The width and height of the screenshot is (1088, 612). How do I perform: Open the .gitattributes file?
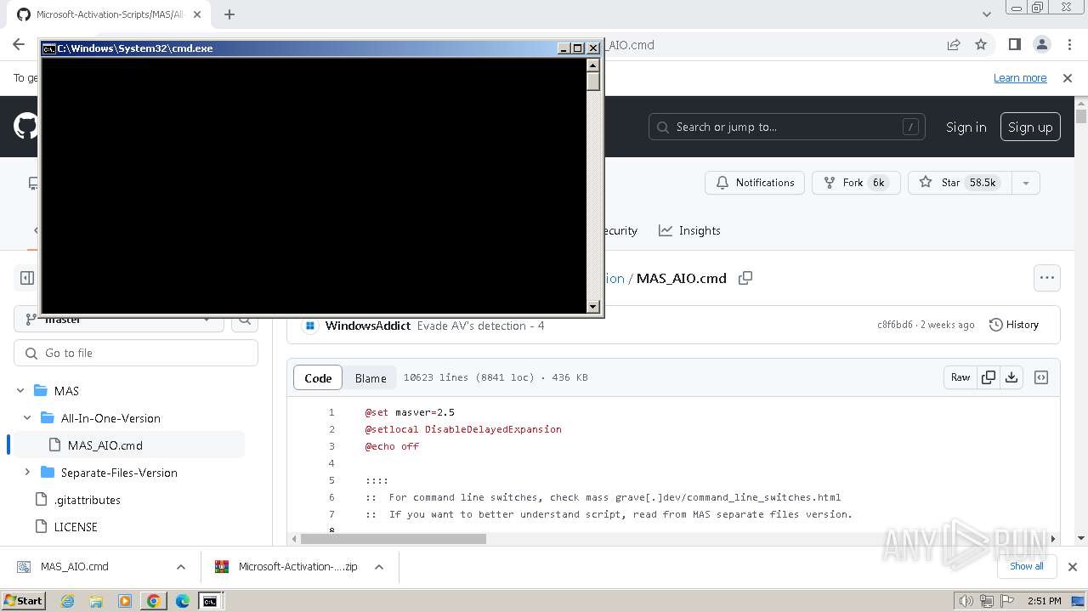87,500
